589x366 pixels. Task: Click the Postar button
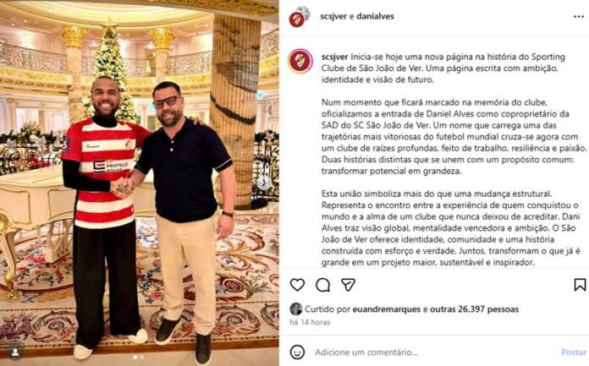click(x=573, y=352)
